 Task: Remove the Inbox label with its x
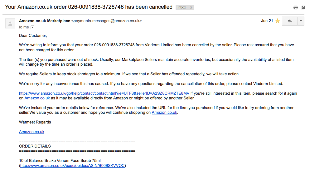coord(191,7)
